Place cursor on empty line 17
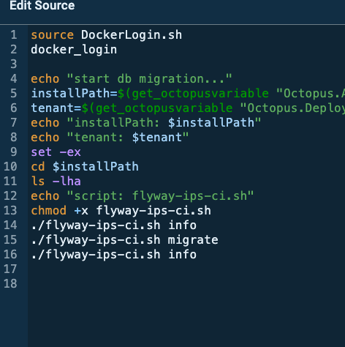 (x=186, y=269)
